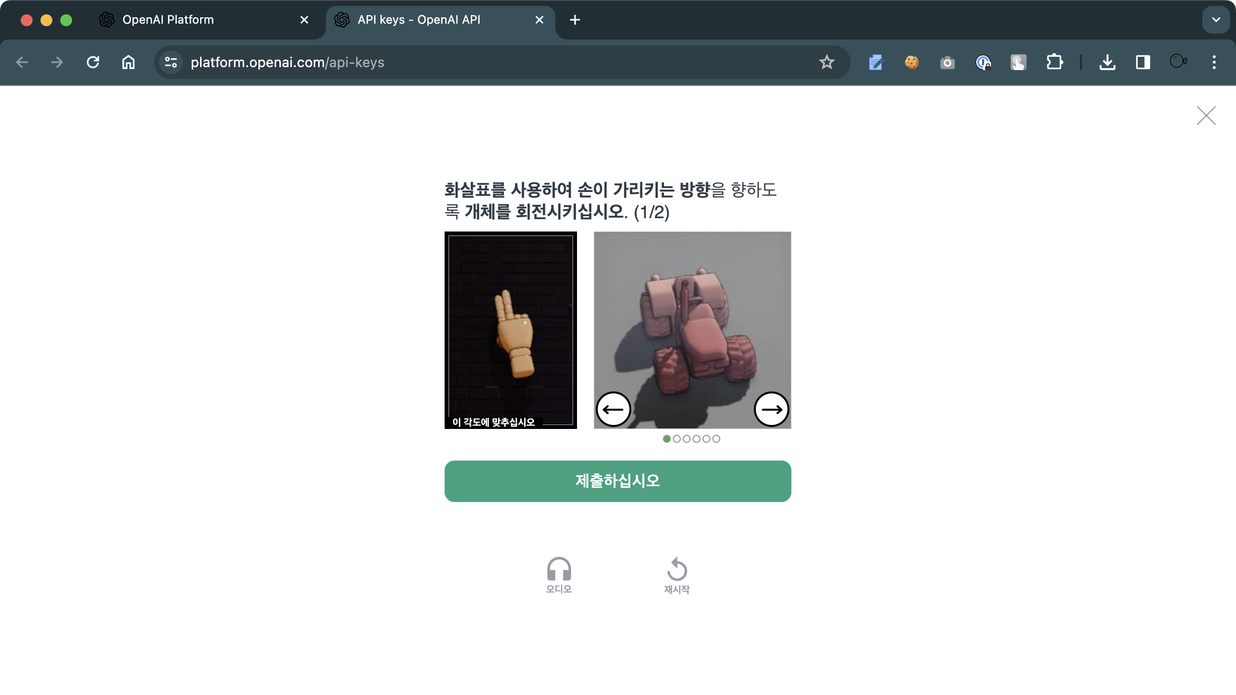Rotate object left with left arrow
The image size is (1236, 695).
click(613, 409)
